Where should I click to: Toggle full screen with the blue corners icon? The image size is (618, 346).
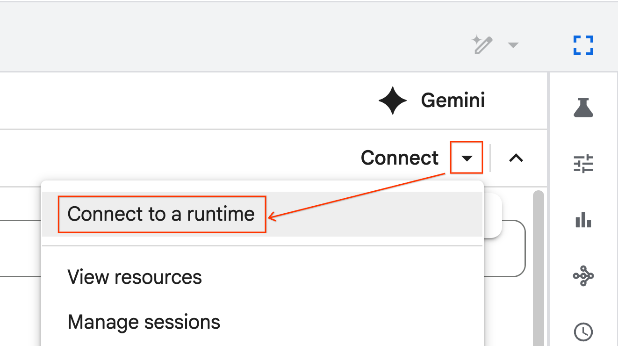click(583, 45)
